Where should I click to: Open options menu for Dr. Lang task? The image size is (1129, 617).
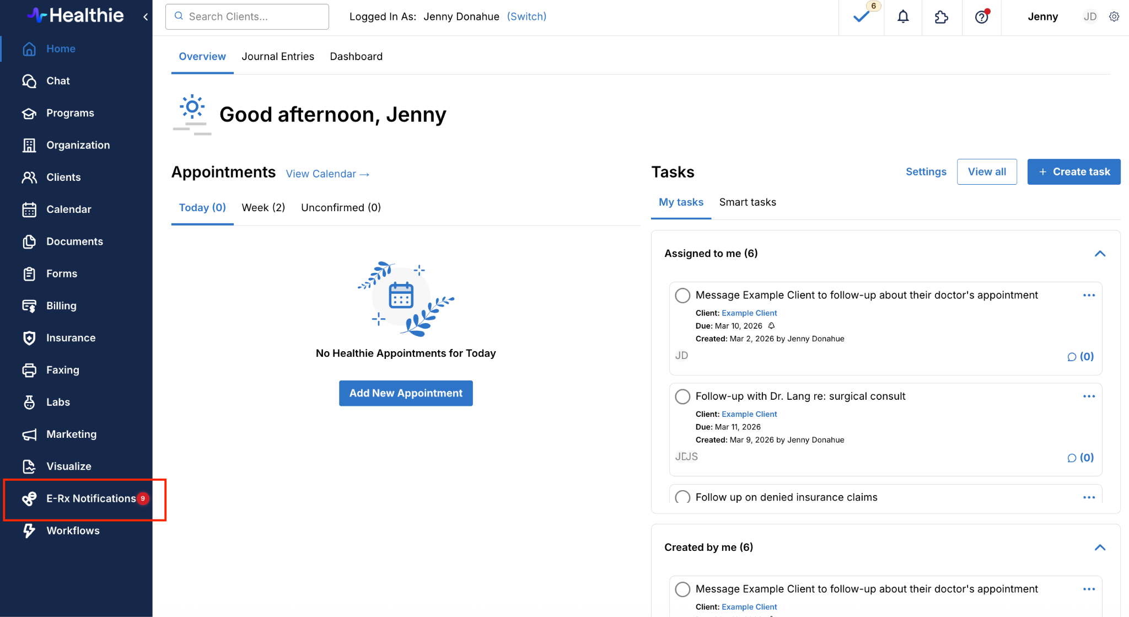pyautogui.click(x=1089, y=396)
